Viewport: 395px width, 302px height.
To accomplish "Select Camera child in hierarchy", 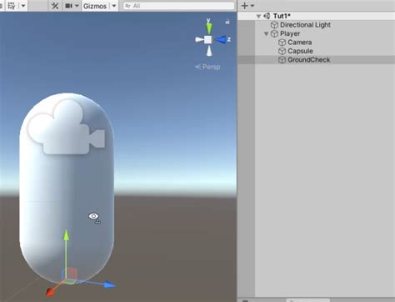I will click(300, 43).
